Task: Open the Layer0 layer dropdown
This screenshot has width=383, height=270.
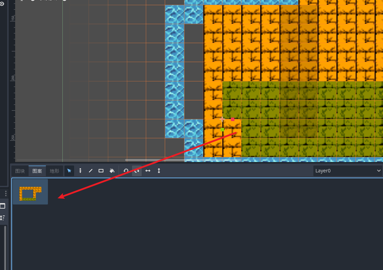Action: [348, 171]
